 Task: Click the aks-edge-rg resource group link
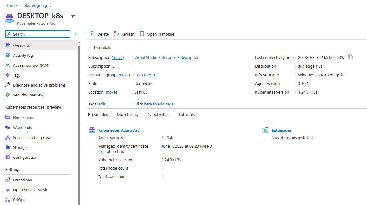(x=145, y=75)
